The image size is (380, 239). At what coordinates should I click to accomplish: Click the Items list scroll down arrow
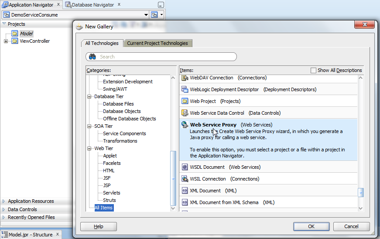[361, 208]
